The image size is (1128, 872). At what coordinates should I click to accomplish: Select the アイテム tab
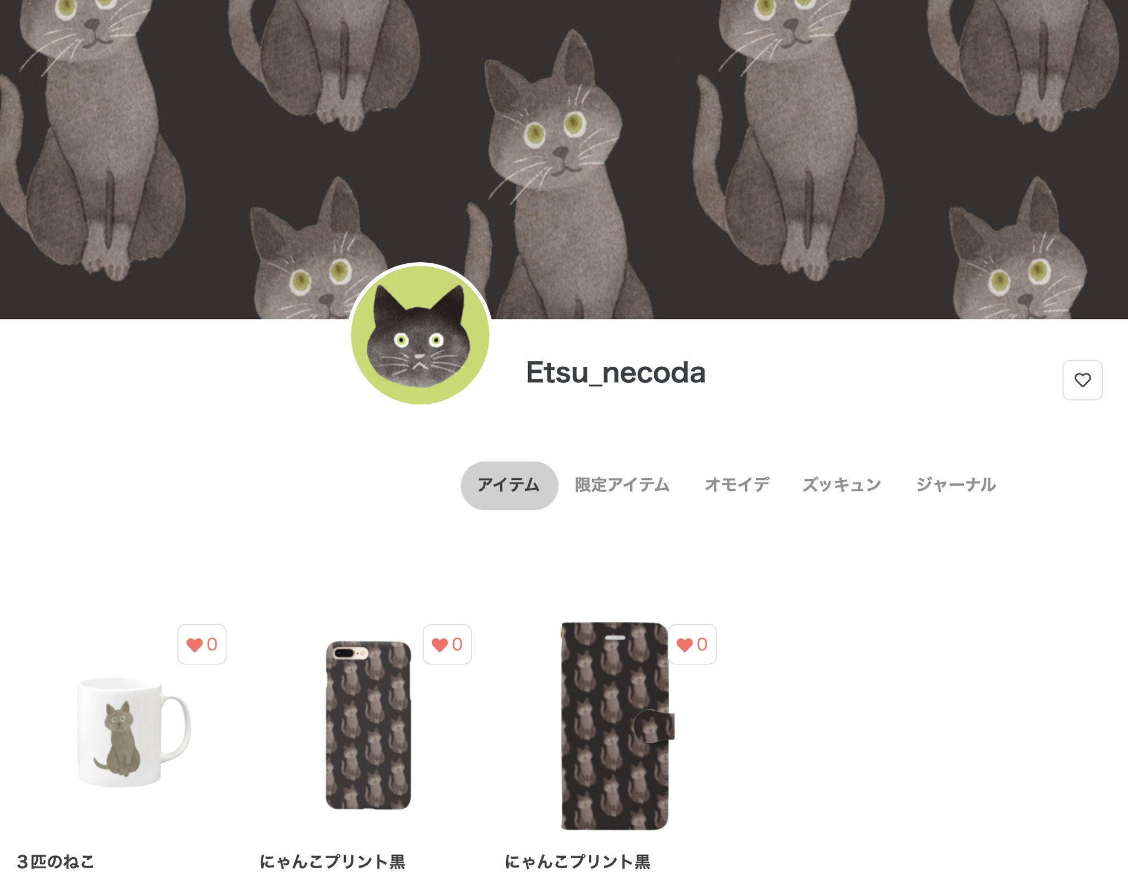[x=509, y=485]
